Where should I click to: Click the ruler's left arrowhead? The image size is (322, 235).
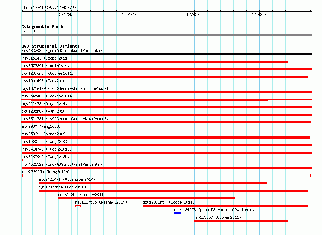(x=22, y=11)
